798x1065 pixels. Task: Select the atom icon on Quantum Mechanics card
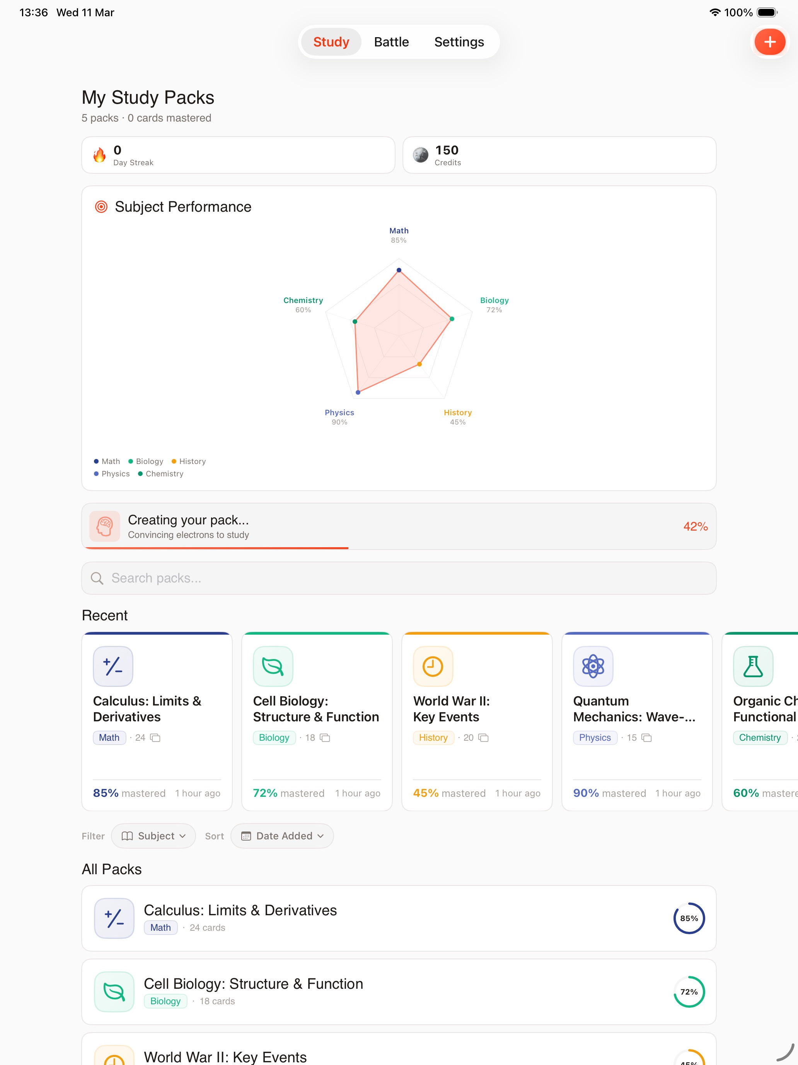593,666
